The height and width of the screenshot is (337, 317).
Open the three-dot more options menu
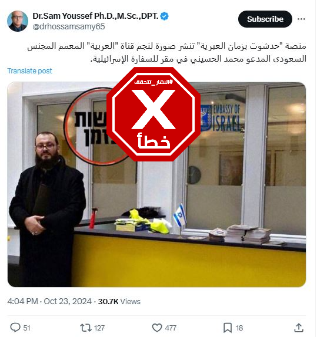point(301,19)
